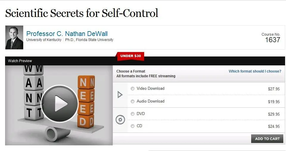Click the professor's portrait photo
Image resolution: width=286 pixels, height=151 pixels.
[x=14, y=37]
